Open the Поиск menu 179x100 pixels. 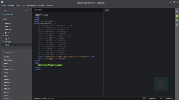(18, 6)
